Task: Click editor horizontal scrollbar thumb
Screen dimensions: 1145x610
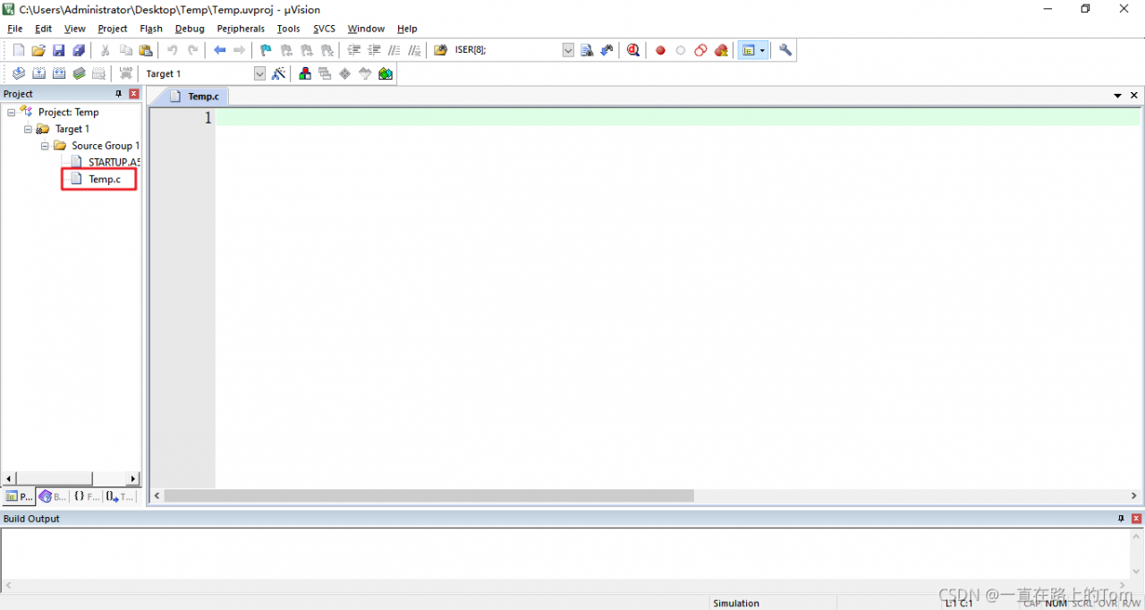Action: [428, 496]
